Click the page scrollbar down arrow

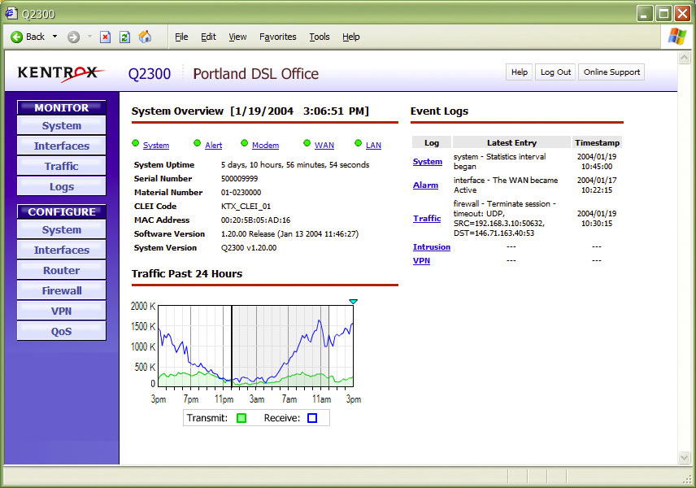(684, 457)
